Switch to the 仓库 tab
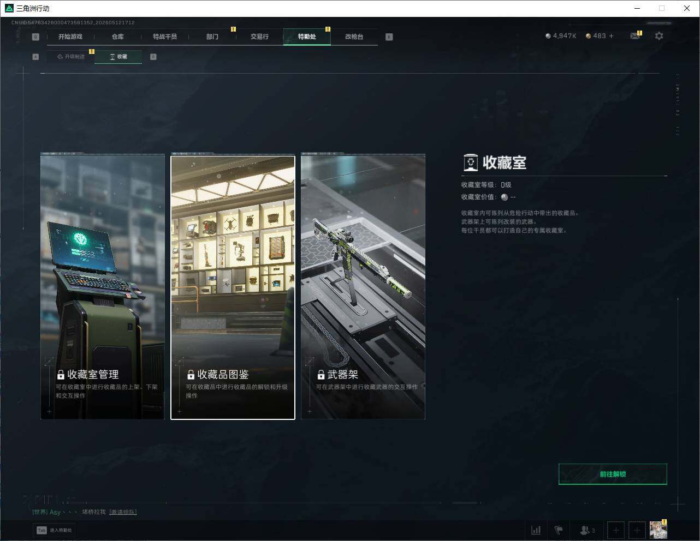Viewport: 700px width, 541px height. click(117, 37)
